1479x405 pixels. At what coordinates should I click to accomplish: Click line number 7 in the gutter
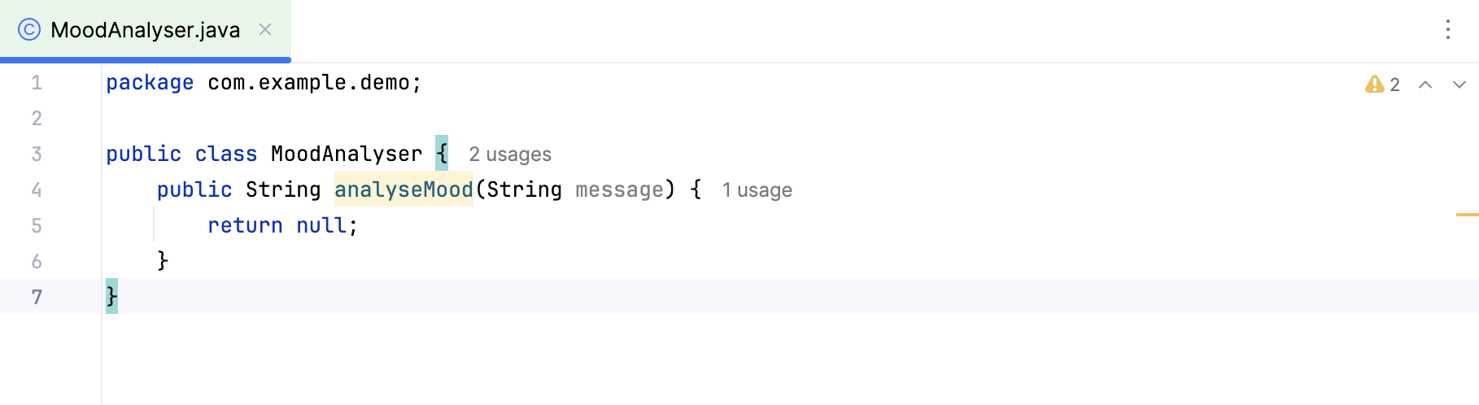(37, 297)
